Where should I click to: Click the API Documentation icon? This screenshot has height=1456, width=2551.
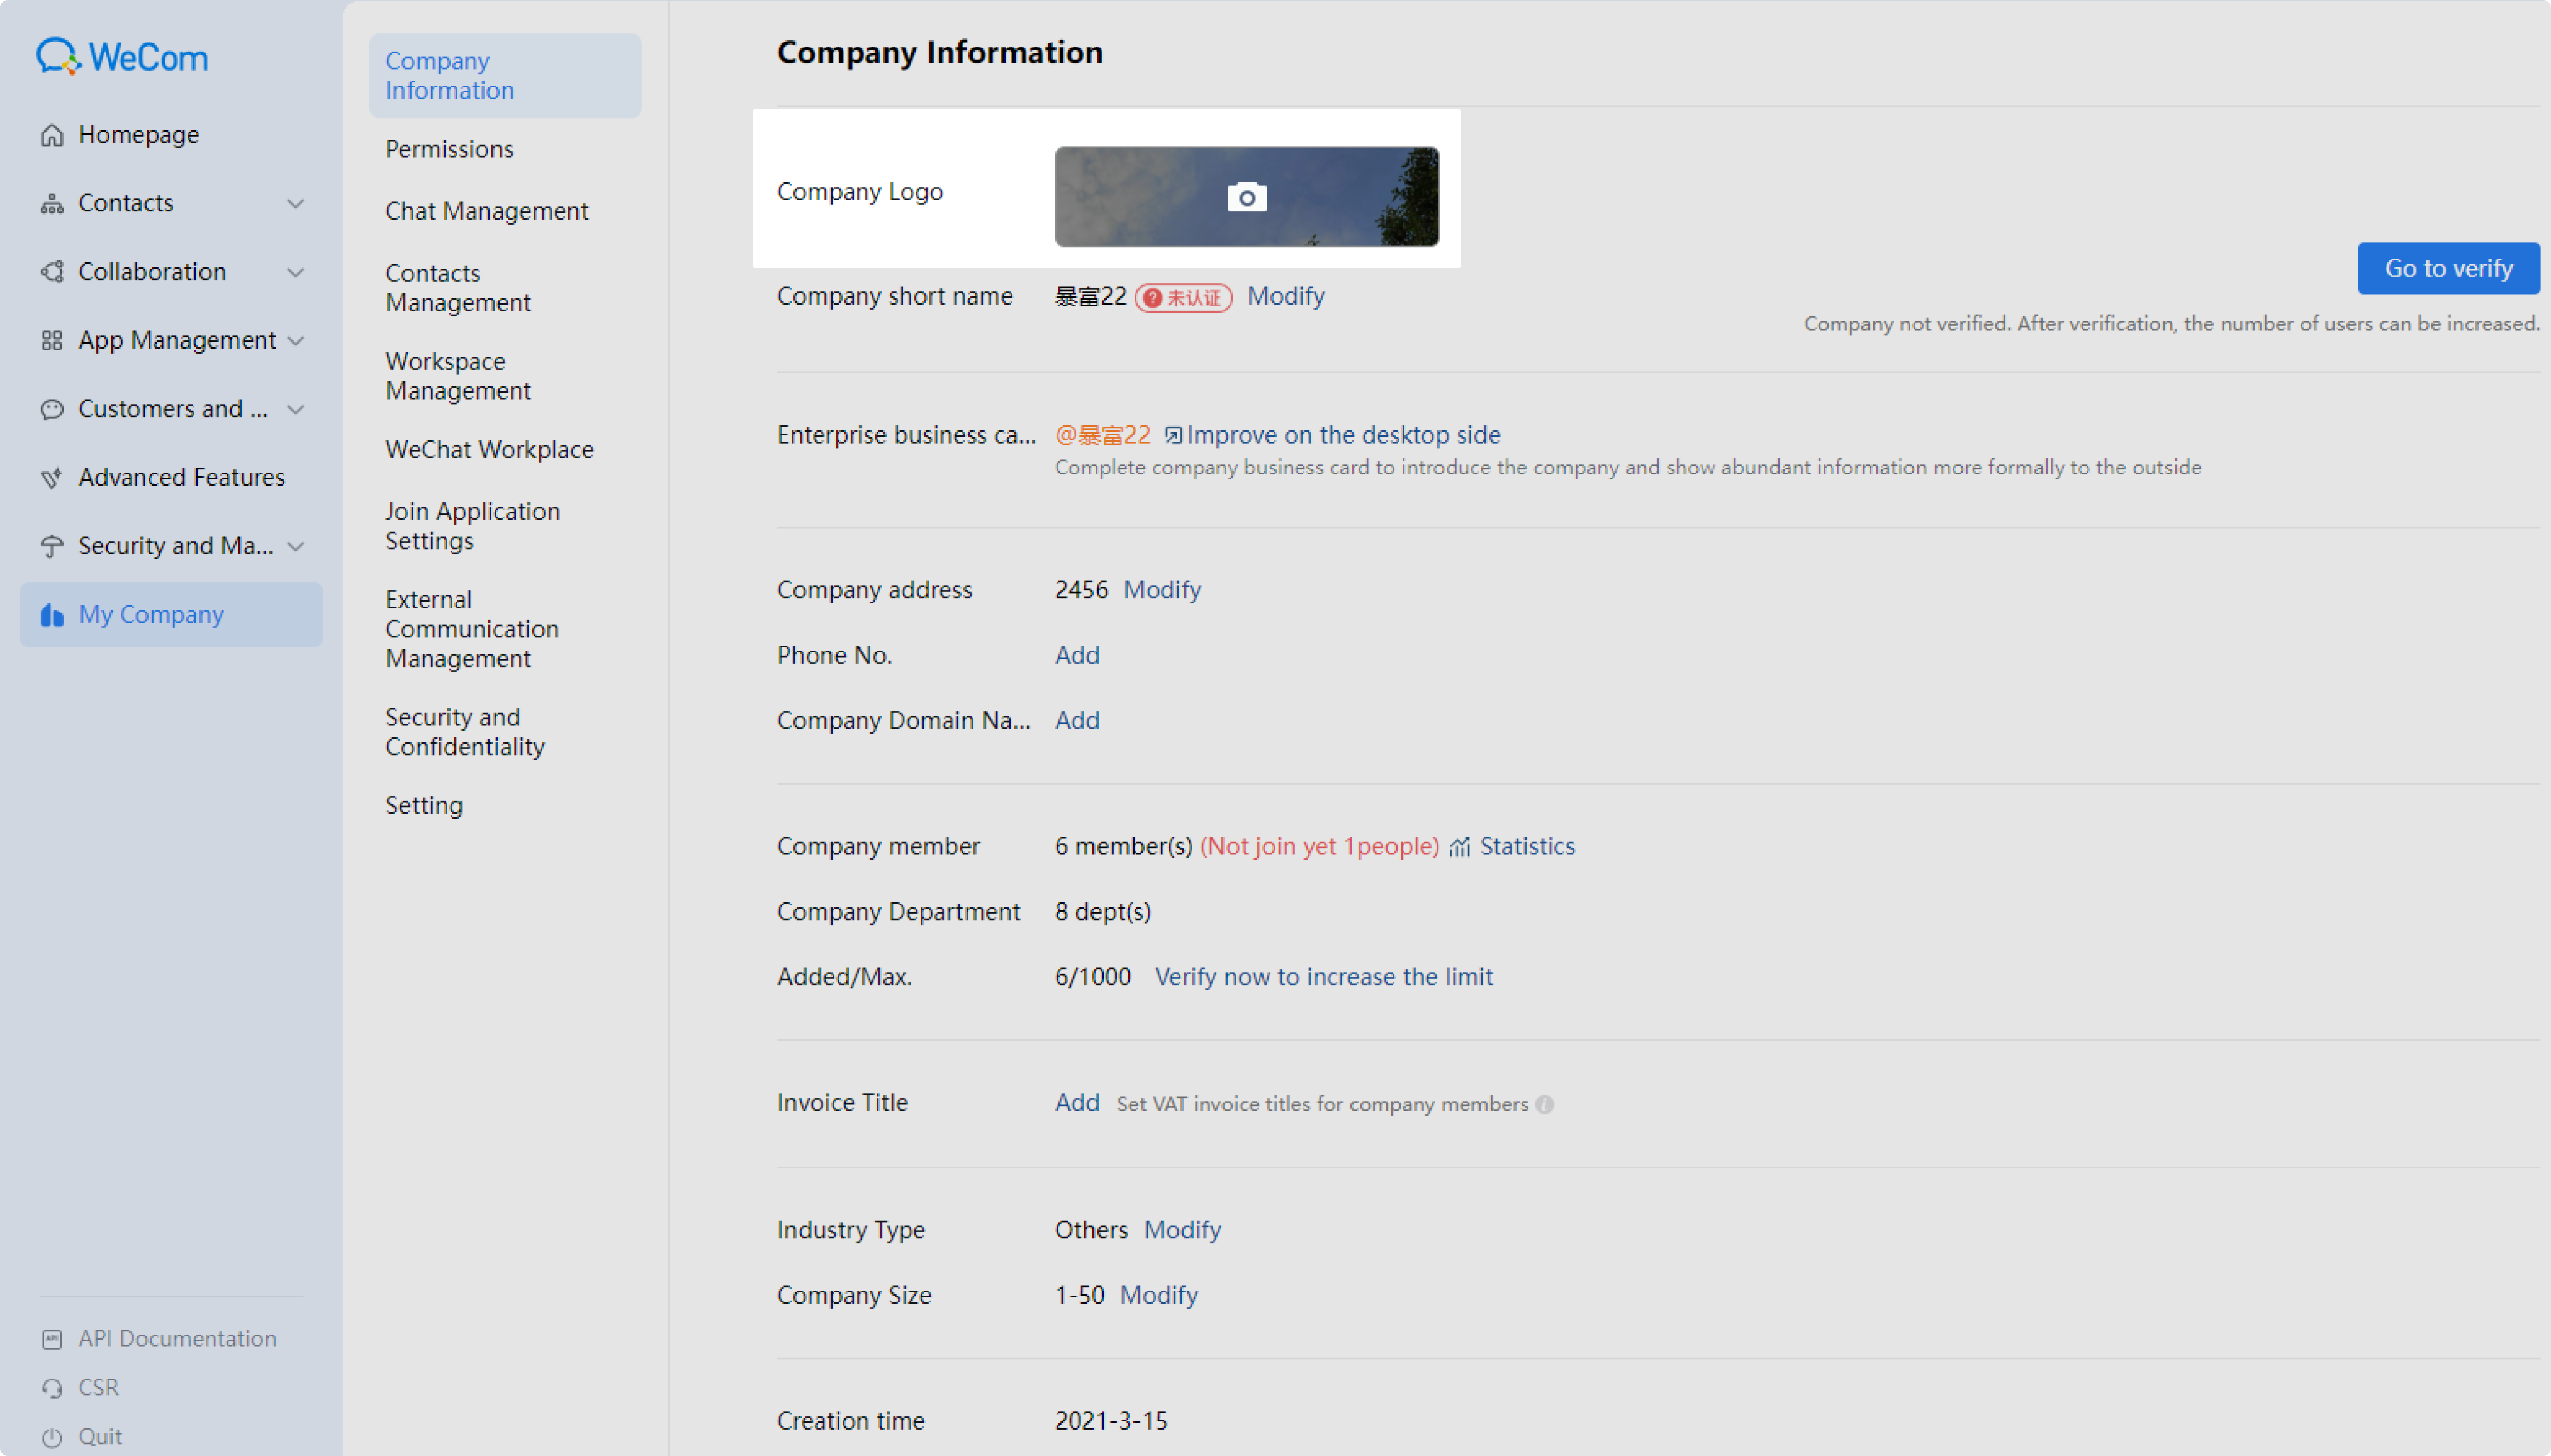pos(52,1339)
